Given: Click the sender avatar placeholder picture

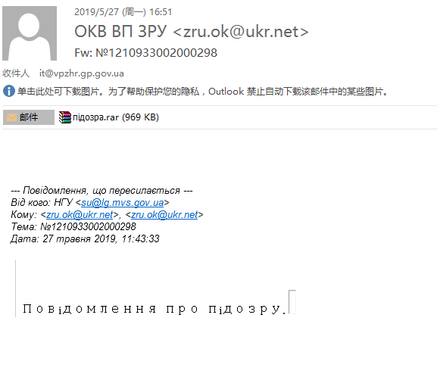Looking at the screenshot, I should 30,33.
